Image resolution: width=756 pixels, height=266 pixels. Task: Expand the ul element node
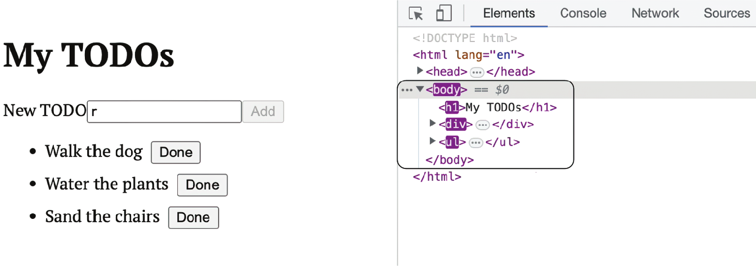(x=433, y=141)
